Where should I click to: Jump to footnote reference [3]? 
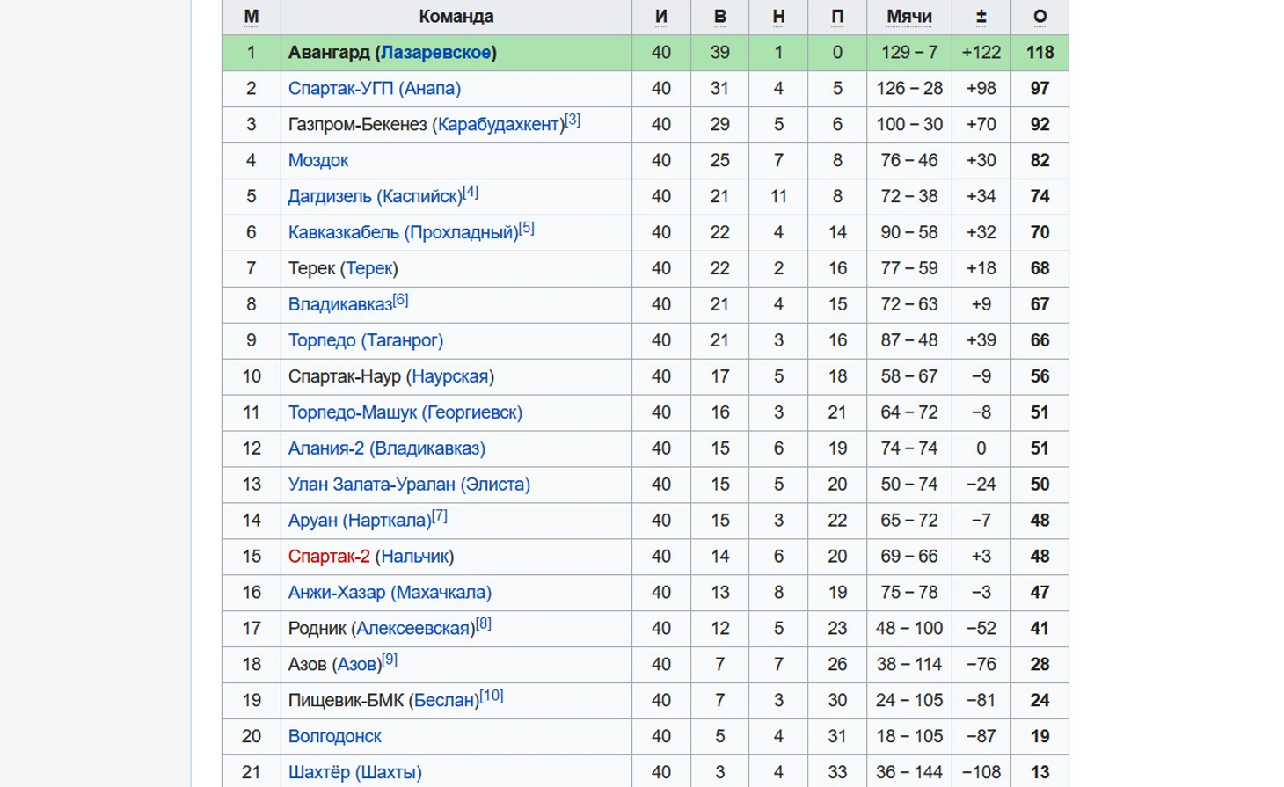click(x=573, y=120)
